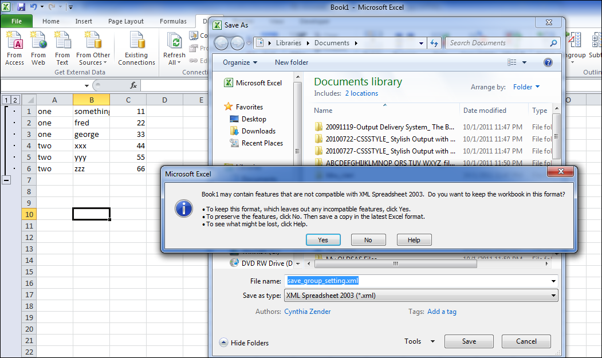
Task: Click inside the File name field
Action: tap(401, 280)
